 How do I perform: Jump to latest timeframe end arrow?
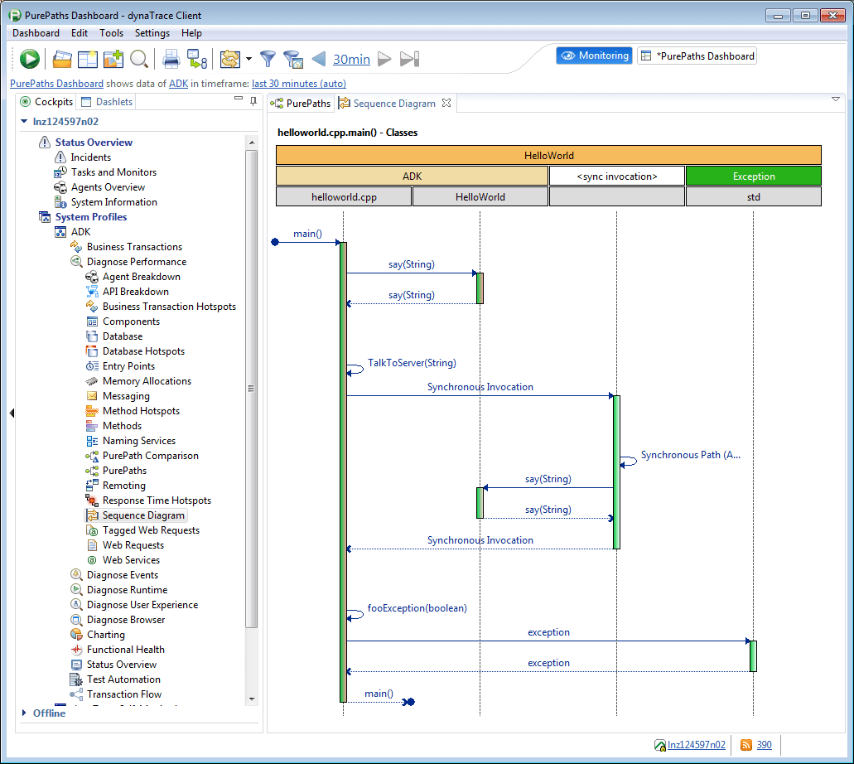[409, 59]
